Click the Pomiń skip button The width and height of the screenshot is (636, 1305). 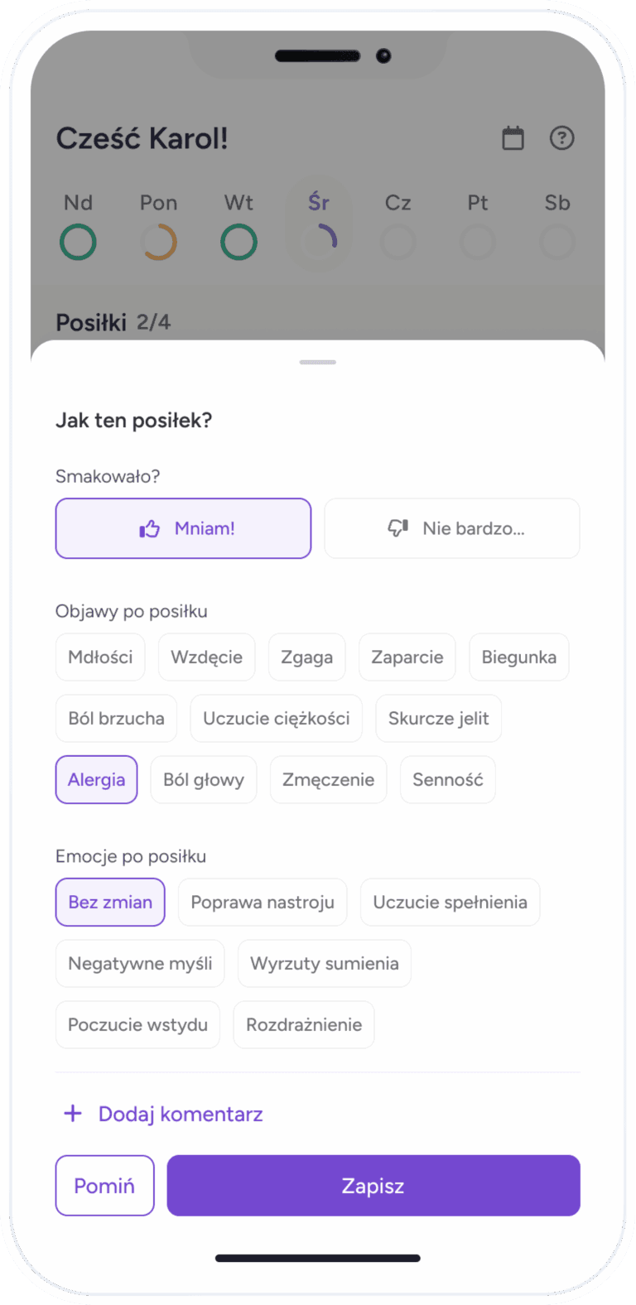pyautogui.click(x=104, y=1185)
